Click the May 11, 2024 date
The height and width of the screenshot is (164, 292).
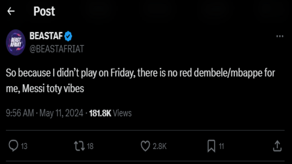point(60,113)
